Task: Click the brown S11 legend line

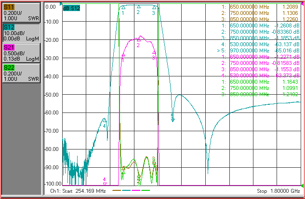Action: coord(117,190)
